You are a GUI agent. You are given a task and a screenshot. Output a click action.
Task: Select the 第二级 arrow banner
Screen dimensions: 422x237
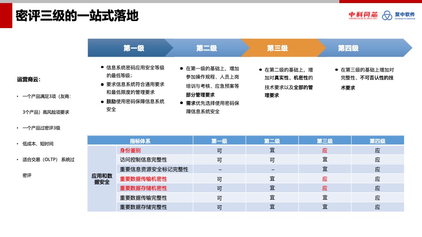point(207,48)
